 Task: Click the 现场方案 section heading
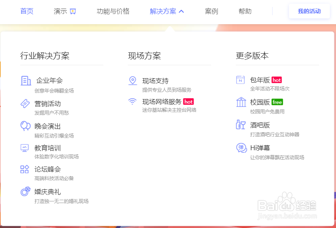click(x=144, y=56)
